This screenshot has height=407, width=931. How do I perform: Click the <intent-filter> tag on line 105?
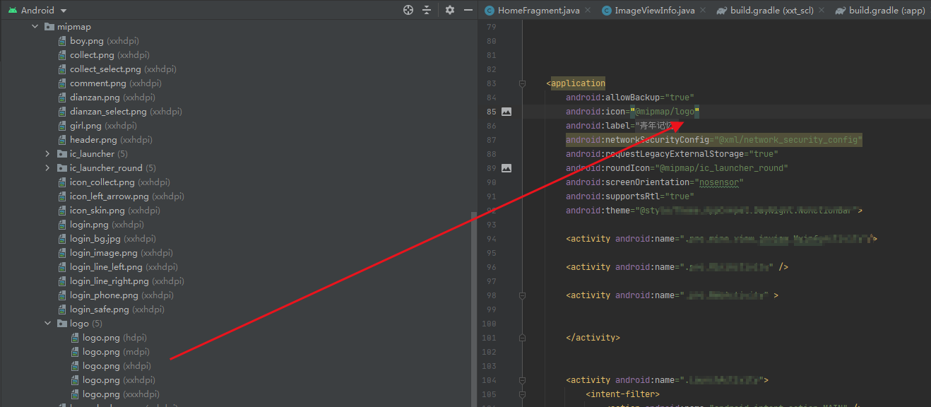click(x=622, y=394)
